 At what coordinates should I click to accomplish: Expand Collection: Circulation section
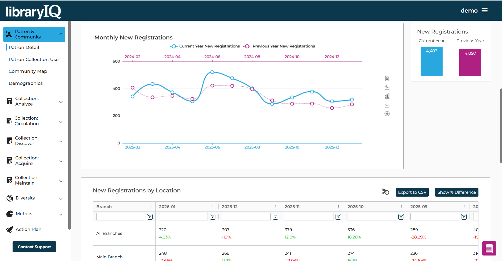(34, 121)
